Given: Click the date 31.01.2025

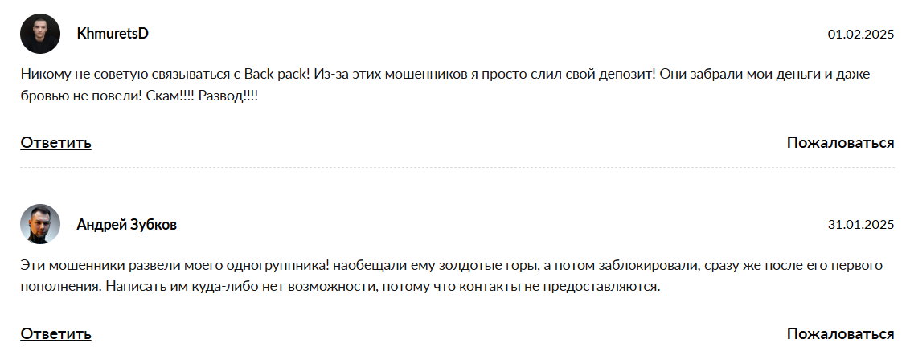Looking at the screenshot, I should (861, 225).
